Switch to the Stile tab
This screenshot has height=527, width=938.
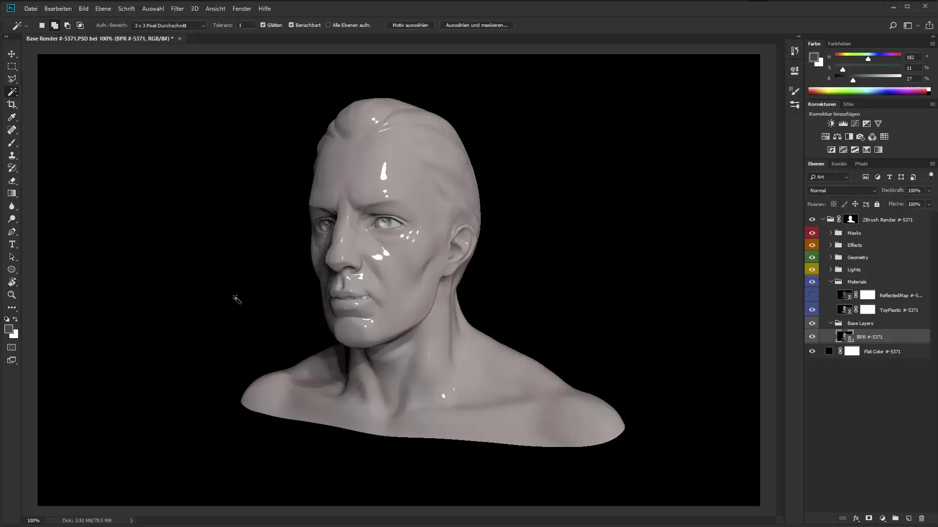click(x=848, y=104)
